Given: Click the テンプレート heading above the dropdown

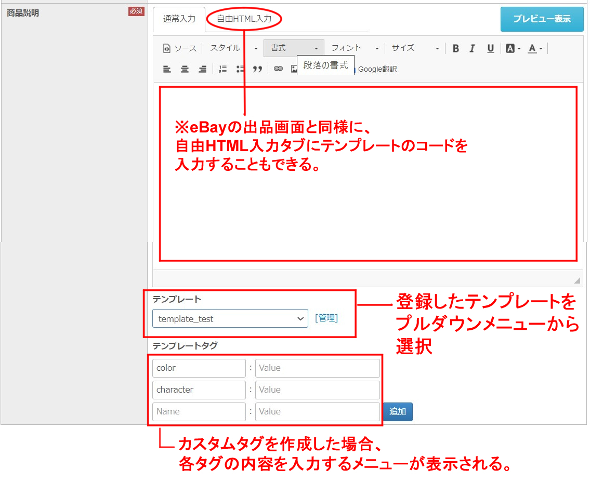Looking at the screenshot, I should [x=177, y=299].
